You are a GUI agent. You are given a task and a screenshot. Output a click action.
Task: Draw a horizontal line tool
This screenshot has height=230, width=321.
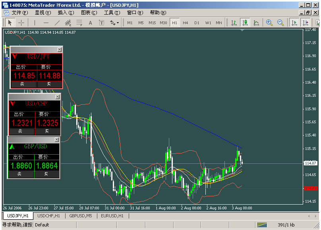coord(46,23)
